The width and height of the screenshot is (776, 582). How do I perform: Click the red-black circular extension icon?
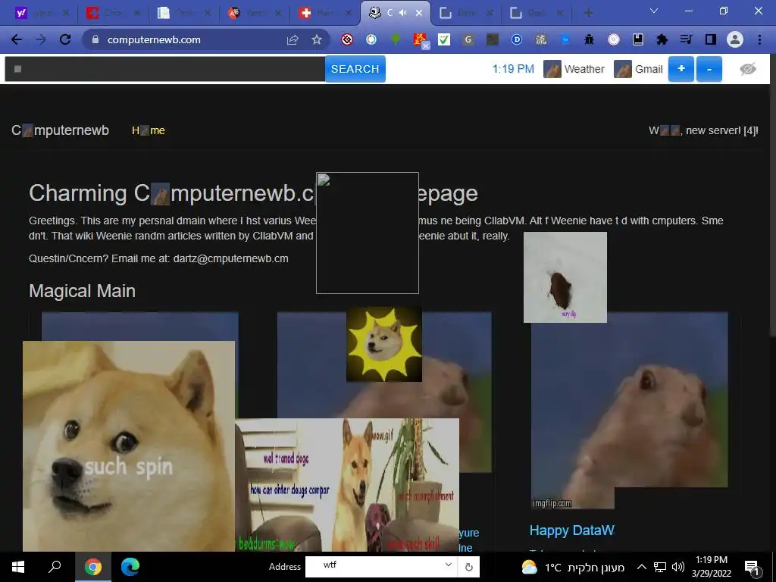click(x=347, y=39)
